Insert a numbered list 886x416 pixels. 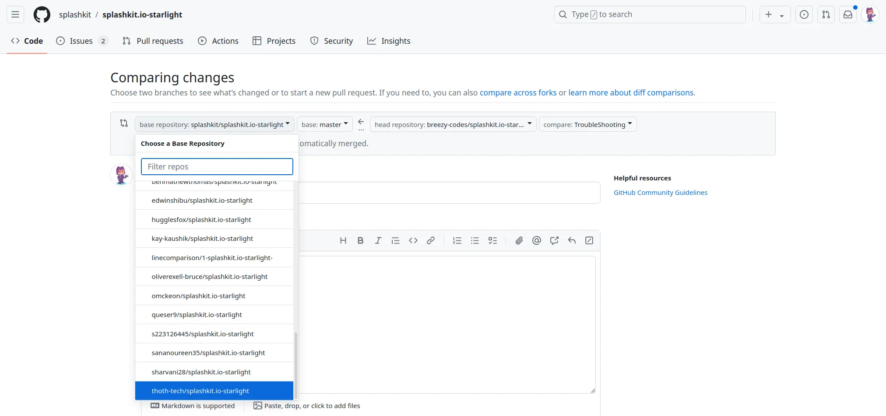click(457, 240)
